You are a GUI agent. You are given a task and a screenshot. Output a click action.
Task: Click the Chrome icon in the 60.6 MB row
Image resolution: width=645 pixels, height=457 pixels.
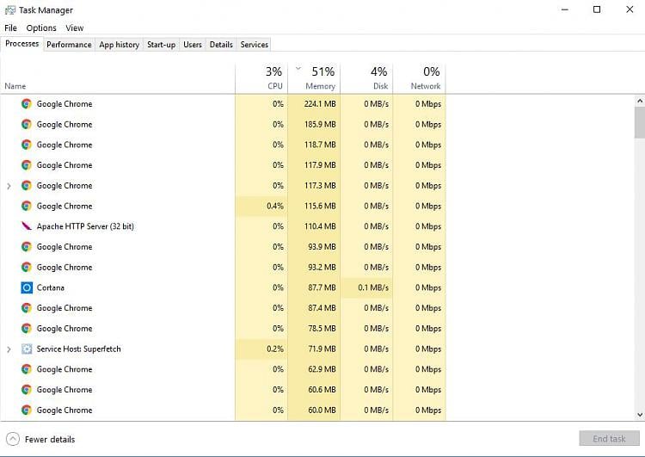coord(27,390)
